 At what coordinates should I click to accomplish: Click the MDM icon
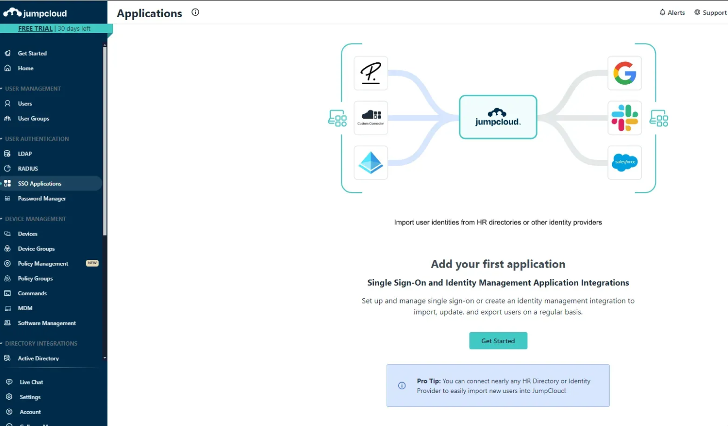(8, 308)
